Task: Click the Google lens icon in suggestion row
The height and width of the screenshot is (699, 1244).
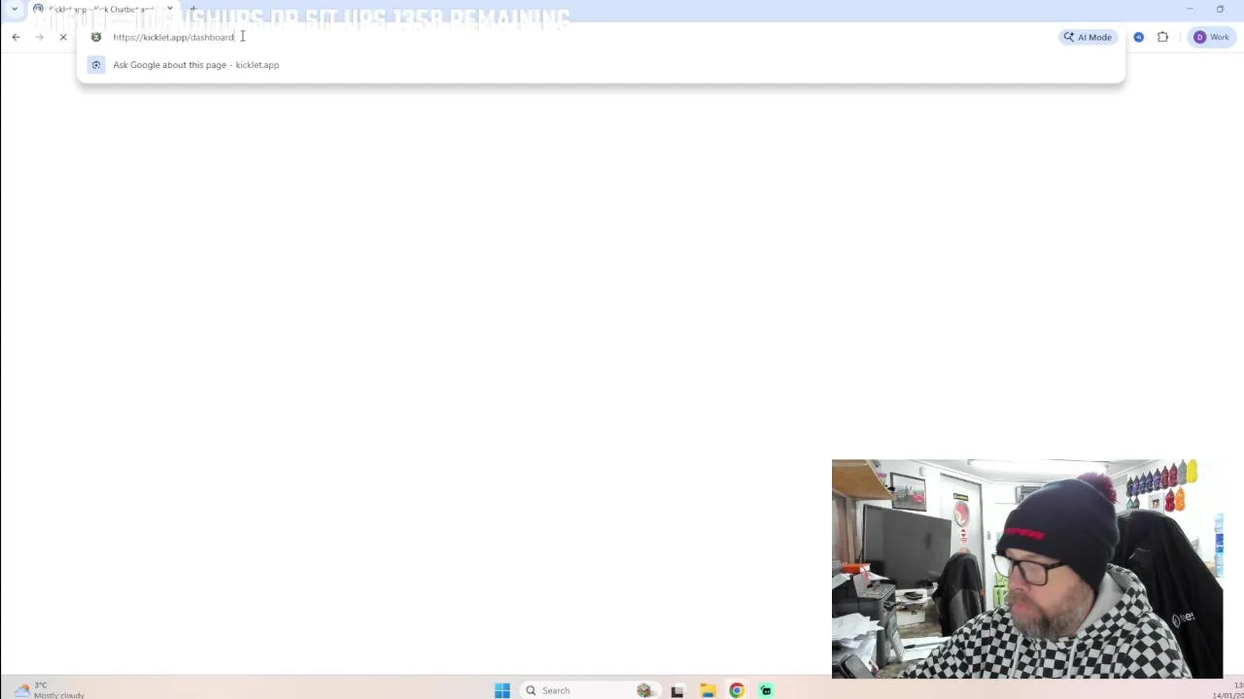Action: click(x=96, y=65)
